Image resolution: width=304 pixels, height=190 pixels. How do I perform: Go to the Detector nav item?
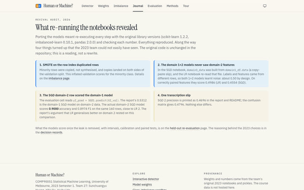[87, 6]
